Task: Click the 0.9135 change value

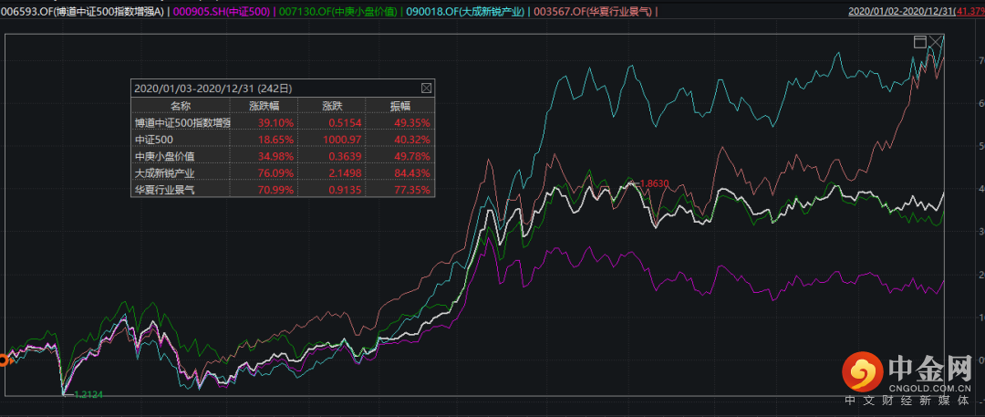Action: pyautogui.click(x=346, y=189)
